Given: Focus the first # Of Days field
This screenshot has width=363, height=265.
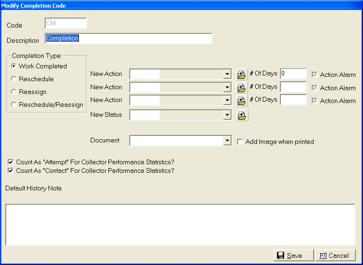Looking at the screenshot, I should 293,74.
